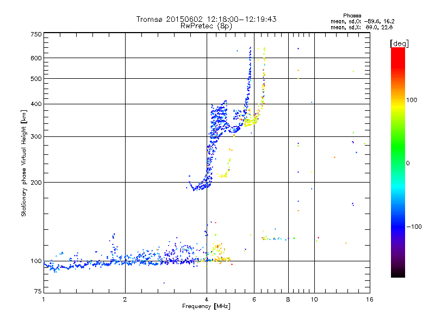Click the x-axis '4' tick label
Screen dimensions: 435x326
click(207, 299)
